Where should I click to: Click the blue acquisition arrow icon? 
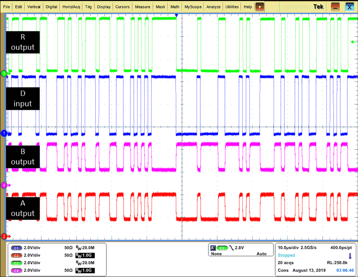[350, 255]
